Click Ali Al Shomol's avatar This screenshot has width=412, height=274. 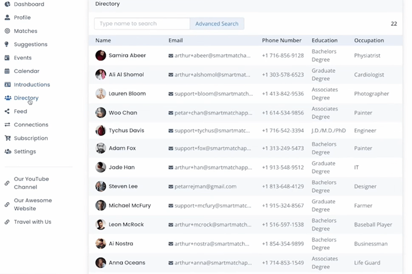(x=101, y=74)
